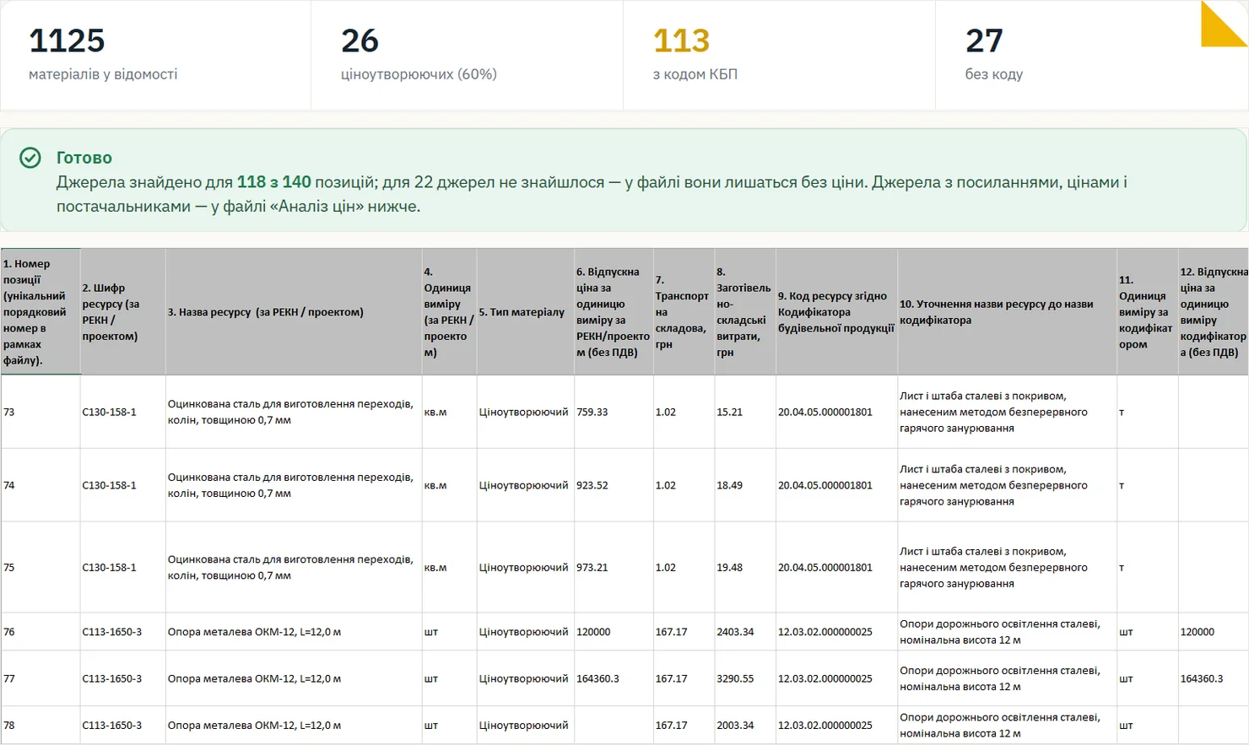
Task: Select storage cost cell 3290.55
Action: (745, 678)
